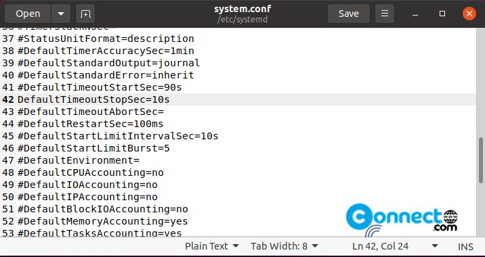Click the vertical scrollbar handle

point(481,160)
